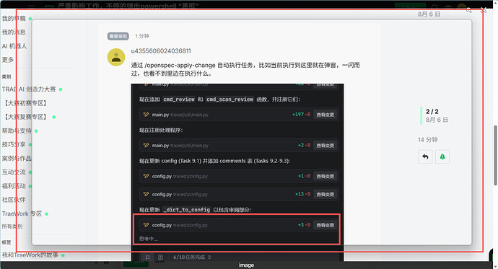Click the 需要审批 badge on the post
Viewport: 498px width, 269px height.
pos(118,36)
